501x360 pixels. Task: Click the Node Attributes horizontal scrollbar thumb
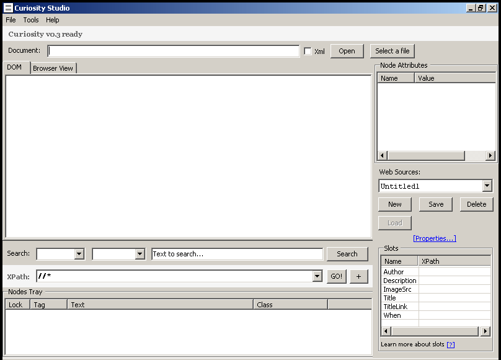click(426, 156)
